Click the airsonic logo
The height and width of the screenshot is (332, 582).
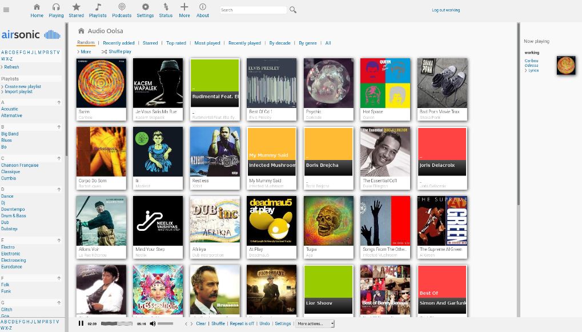(31, 35)
